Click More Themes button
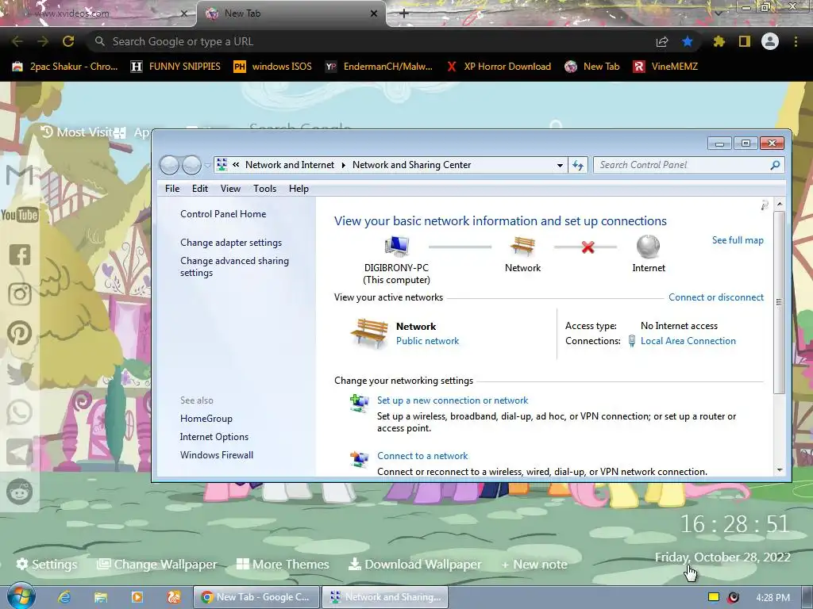The height and width of the screenshot is (609, 813). 283,564
